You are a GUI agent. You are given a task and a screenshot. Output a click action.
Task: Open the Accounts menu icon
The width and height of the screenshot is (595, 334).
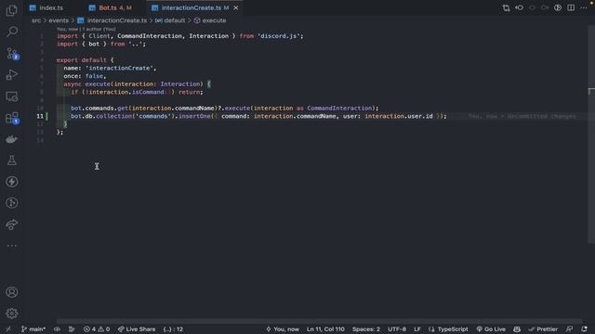(x=12, y=292)
